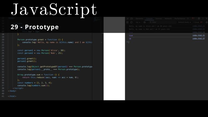Click line number 33 in the editor gutter
This screenshot has width=208, height=117.
coord(3,75)
